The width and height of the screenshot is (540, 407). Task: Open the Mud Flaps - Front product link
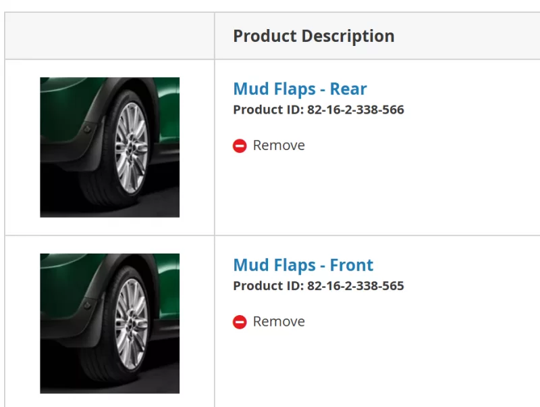tap(303, 265)
